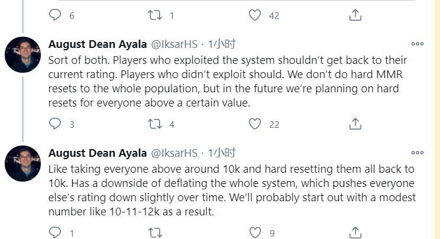
Task: Reply to the 'Sort of both' tweet
Action: click(x=55, y=124)
